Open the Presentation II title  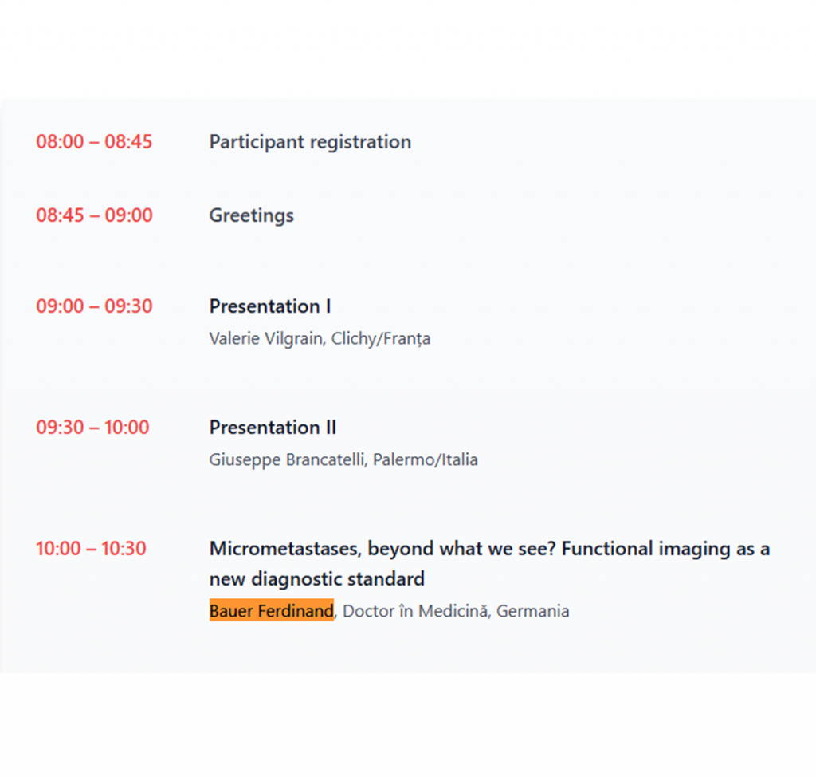[x=273, y=428]
